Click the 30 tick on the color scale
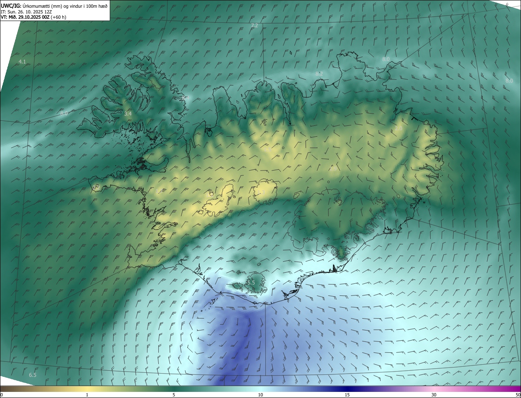The height and width of the screenshot is (398, 521). pyautogui.click(x=434, y=395)
